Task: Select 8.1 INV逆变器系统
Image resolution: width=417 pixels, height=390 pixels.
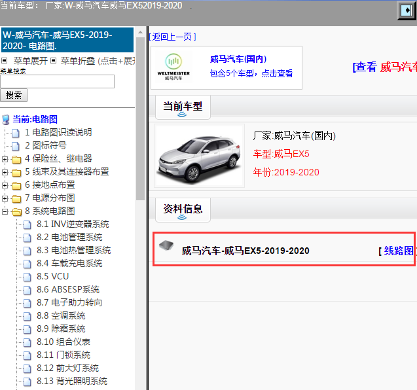Action: point(73,224)
